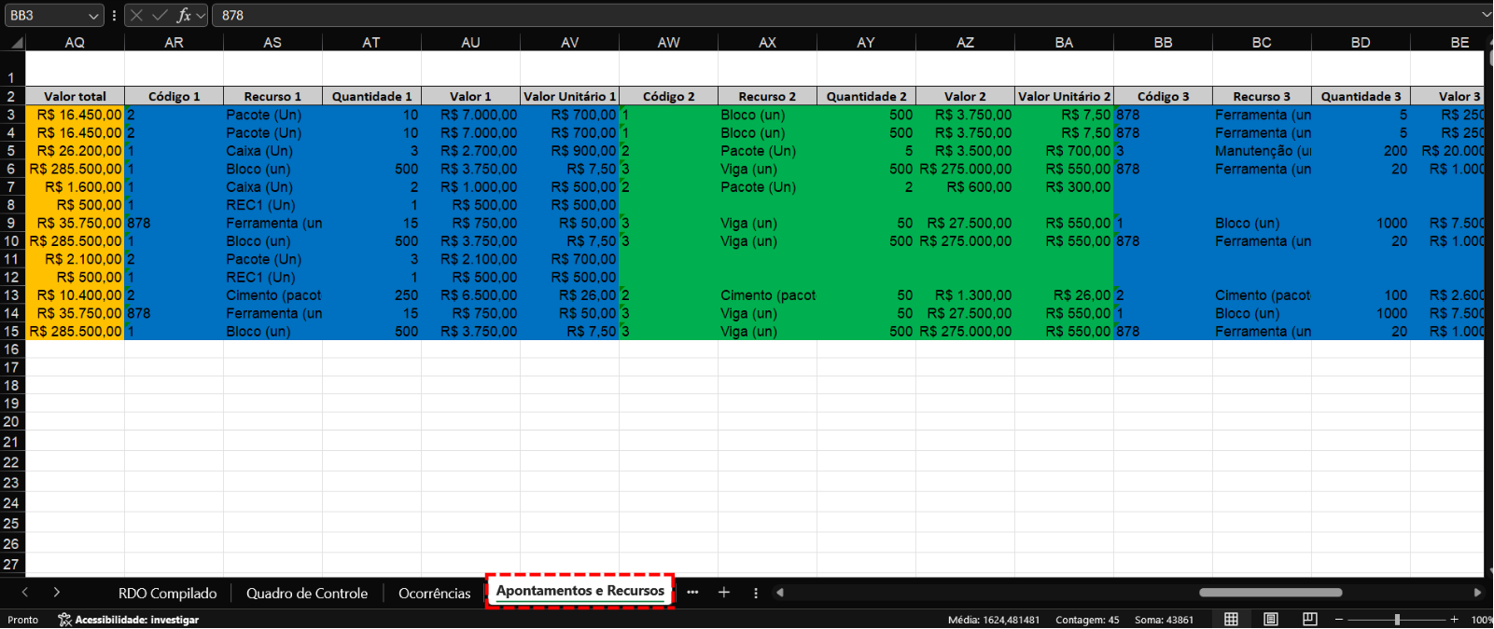Open the hidden sheet tabs ellipsis

(x=692, y=593)
